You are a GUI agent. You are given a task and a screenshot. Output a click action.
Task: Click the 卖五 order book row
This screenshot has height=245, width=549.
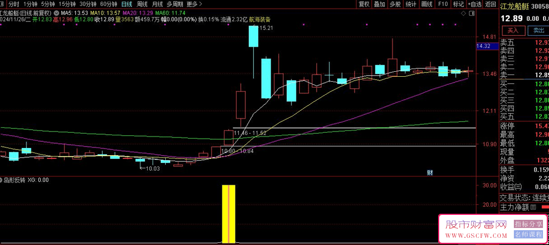(524, 43)
